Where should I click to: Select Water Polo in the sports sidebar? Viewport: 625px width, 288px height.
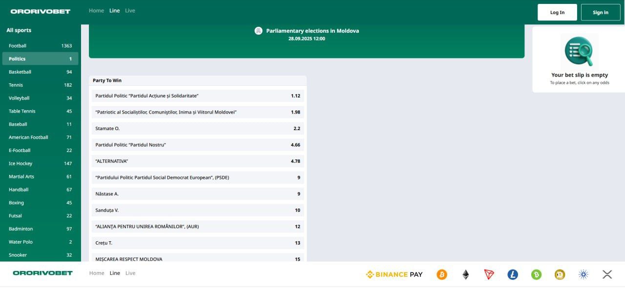click(x=40, y=242)
